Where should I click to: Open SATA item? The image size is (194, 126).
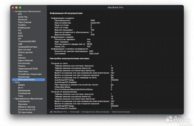click(x=20, y=36)
